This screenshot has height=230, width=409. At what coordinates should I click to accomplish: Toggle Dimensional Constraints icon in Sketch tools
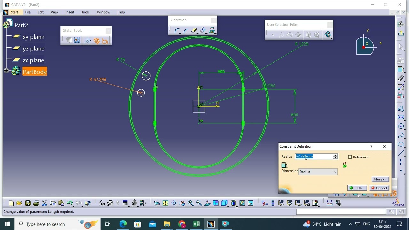pos(105,41)
